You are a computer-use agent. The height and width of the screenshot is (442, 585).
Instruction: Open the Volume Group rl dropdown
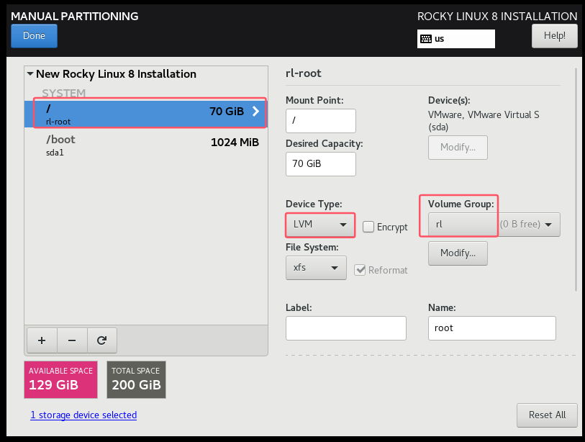click(x=494, y=225)
